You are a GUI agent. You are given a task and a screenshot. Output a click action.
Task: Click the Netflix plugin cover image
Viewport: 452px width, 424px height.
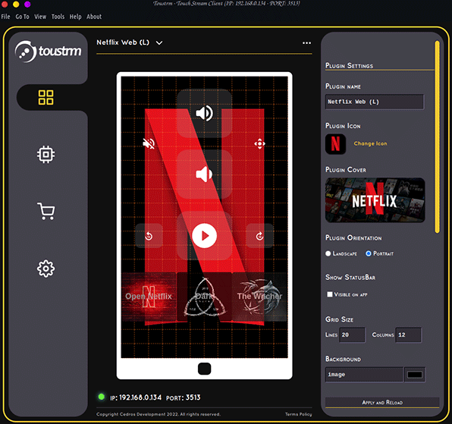(375, 199)
